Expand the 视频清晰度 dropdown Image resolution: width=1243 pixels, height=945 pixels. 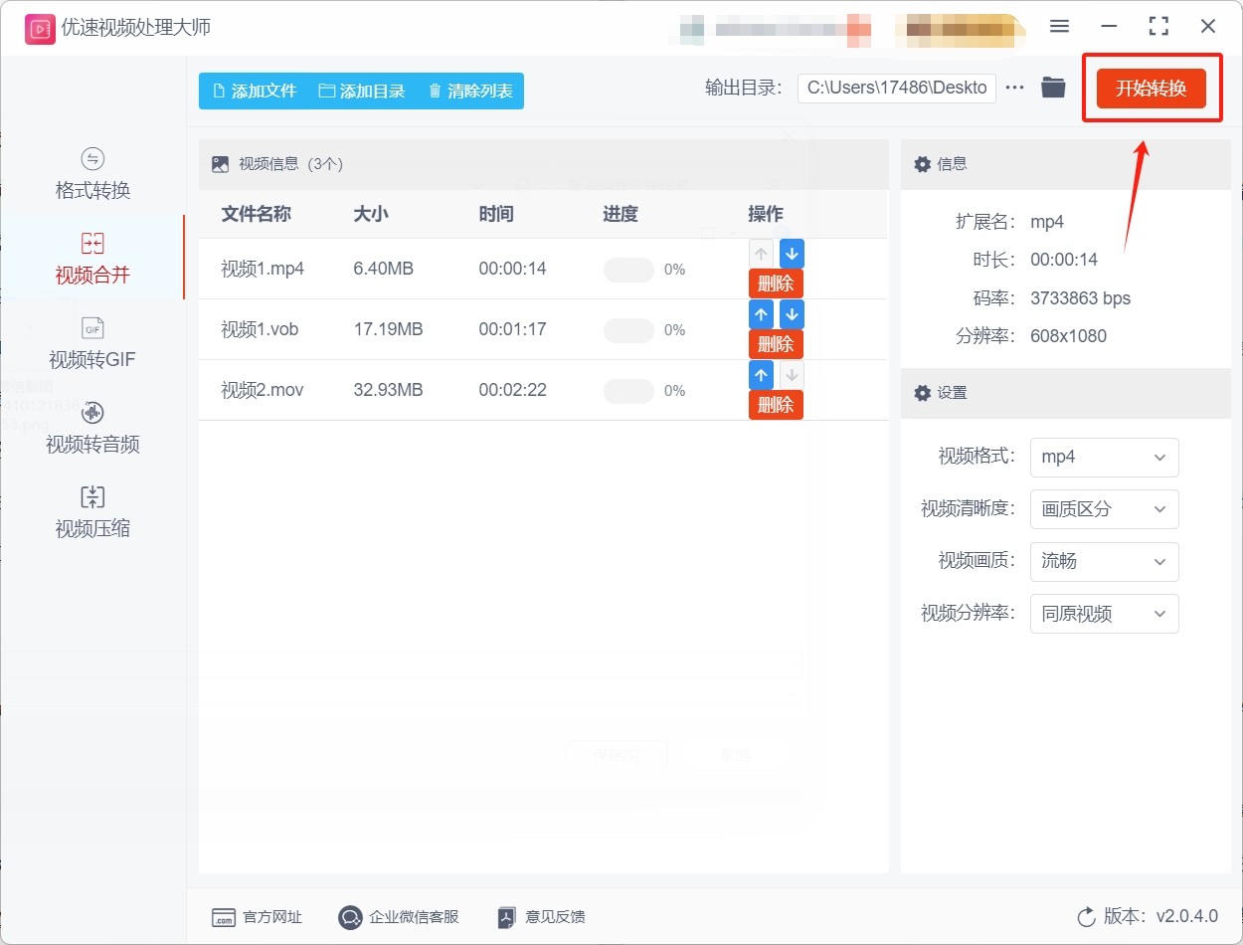[x=1104, y=509]
